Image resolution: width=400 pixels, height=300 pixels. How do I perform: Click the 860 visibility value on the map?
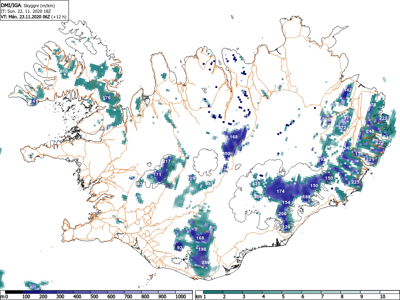click(64, 71)
